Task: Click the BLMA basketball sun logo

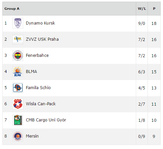Action: pos(18,72)
